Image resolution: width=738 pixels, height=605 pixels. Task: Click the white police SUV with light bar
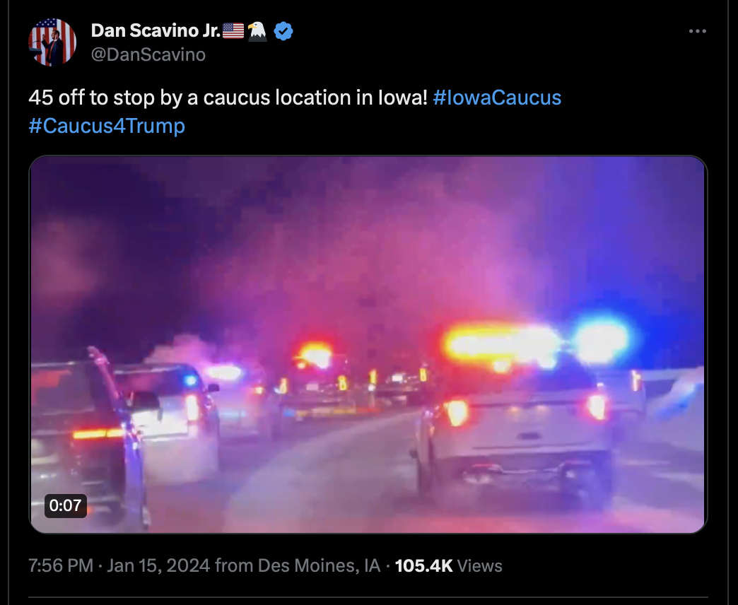pyautogui.click(x=517, y=423)
